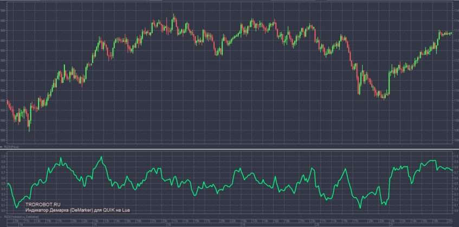Select the RIZ5 Price legend label
459x227 pixels.
tap(11, 146)
